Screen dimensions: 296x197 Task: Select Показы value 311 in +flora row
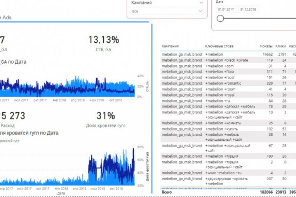click(269, 72)
